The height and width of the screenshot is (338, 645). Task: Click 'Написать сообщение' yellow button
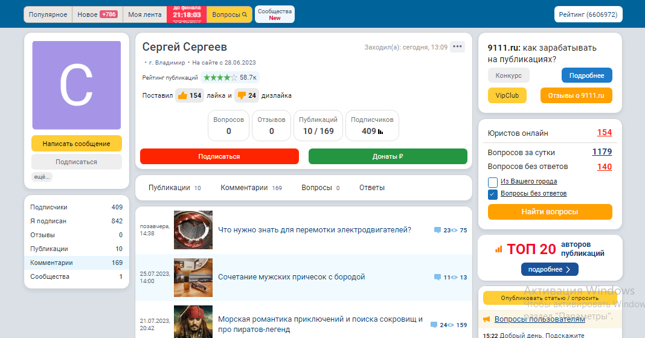pos(77,144)
